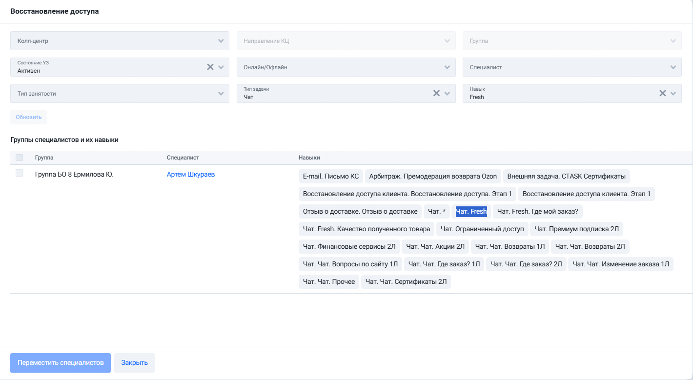Click Чат. Чат. Прочее tag
The image size is (693, 380).
click(x=329, y=281)
